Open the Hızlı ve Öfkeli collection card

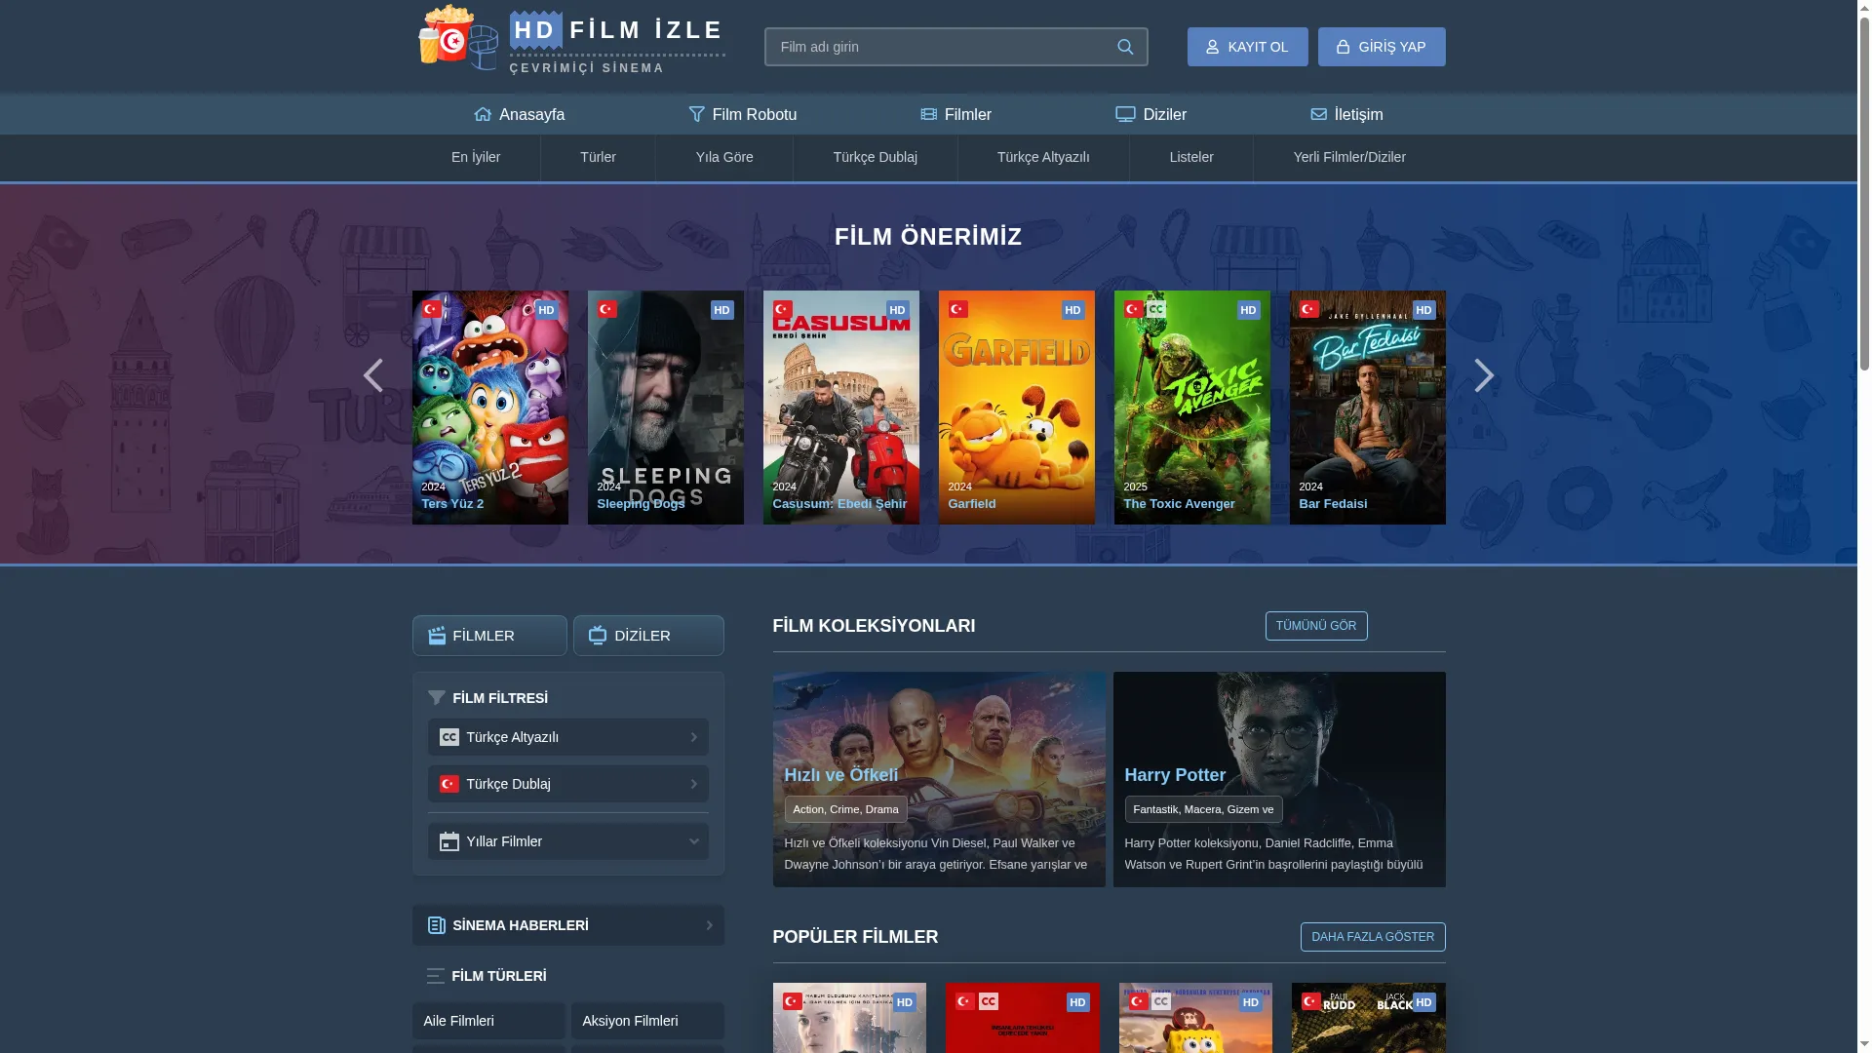coord(939,779)
